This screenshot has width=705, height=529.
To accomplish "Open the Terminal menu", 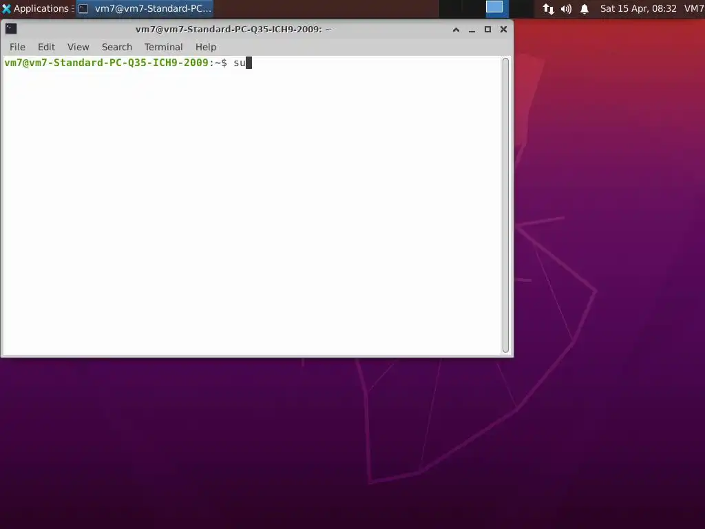I will coord(163,47).
